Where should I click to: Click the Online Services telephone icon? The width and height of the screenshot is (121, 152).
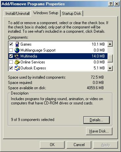[x=17, y=62]
